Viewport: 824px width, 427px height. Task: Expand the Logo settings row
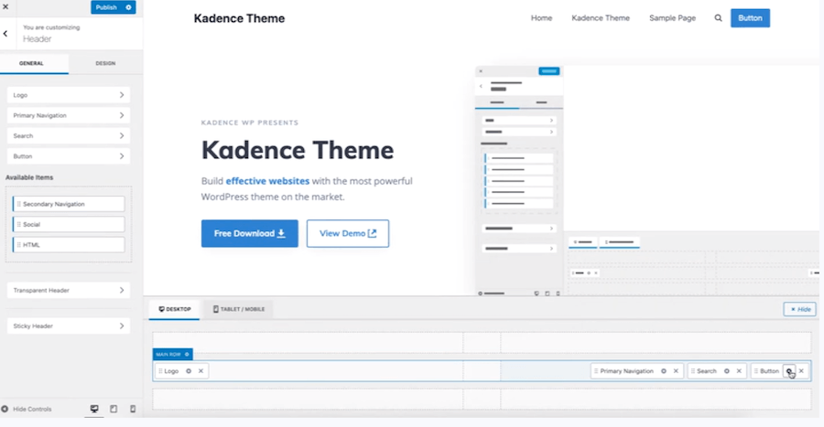click(69, 95)
